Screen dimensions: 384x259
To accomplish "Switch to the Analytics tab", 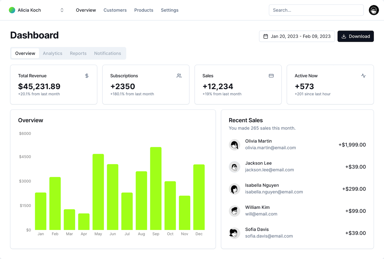I will [x=52, y=53].
